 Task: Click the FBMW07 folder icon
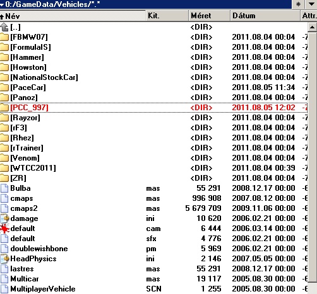pyautogui.click(x=4, y=37)
